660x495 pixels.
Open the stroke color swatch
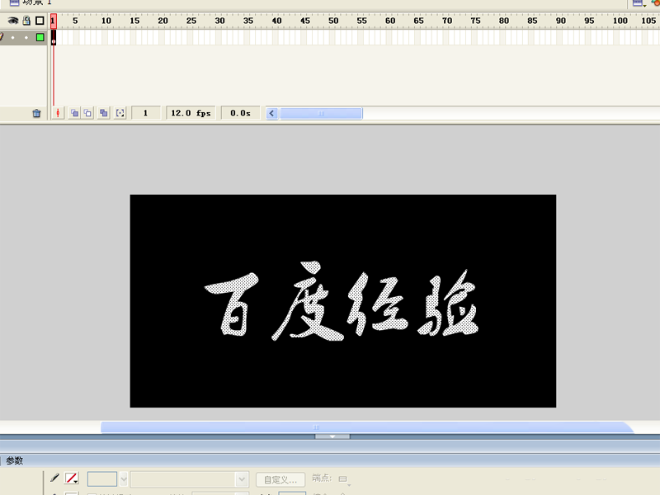(x=71, y=478)
